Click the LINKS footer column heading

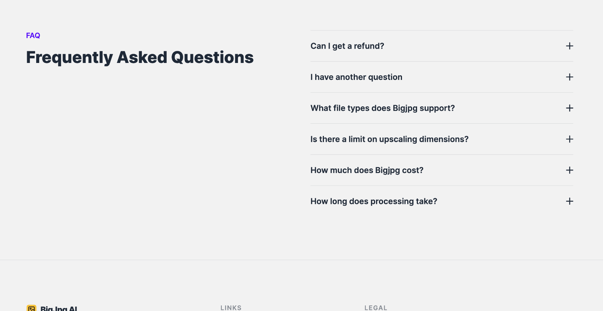click(x=231, y=308)
